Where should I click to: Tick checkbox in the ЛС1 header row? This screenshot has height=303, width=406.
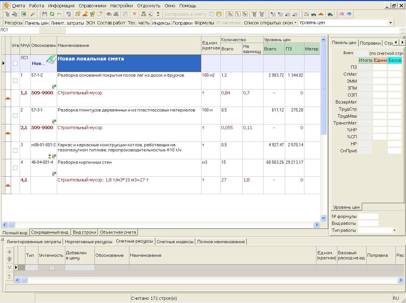[15, 63]
